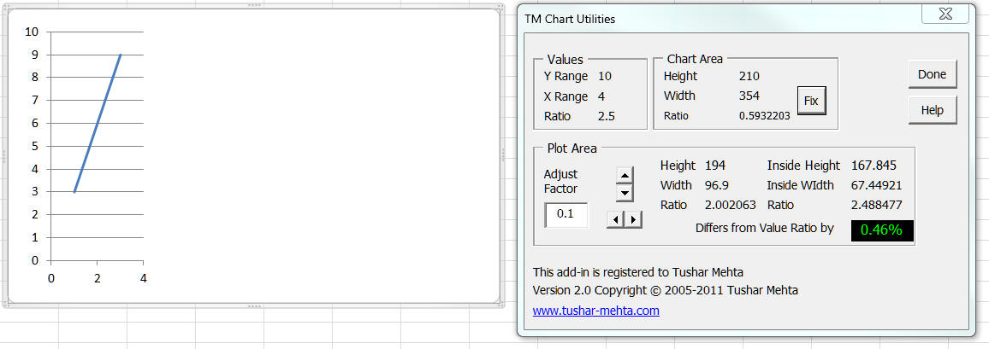Screen dimensions: 989x349
Task: Open Help for TM Chart Utilities
Action: coord(932,110)
